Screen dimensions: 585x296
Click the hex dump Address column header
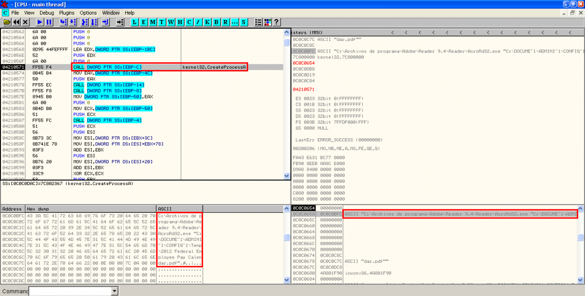[x=13, y=209]
